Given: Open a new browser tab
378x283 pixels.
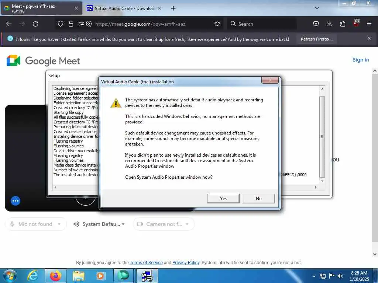Looking at the screenshot, I should 173,8.
